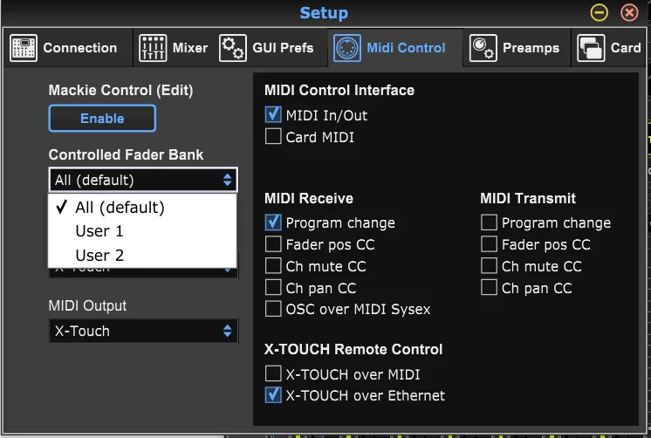
Task: Click the Mixer faders icon
Action: [153, 48]
